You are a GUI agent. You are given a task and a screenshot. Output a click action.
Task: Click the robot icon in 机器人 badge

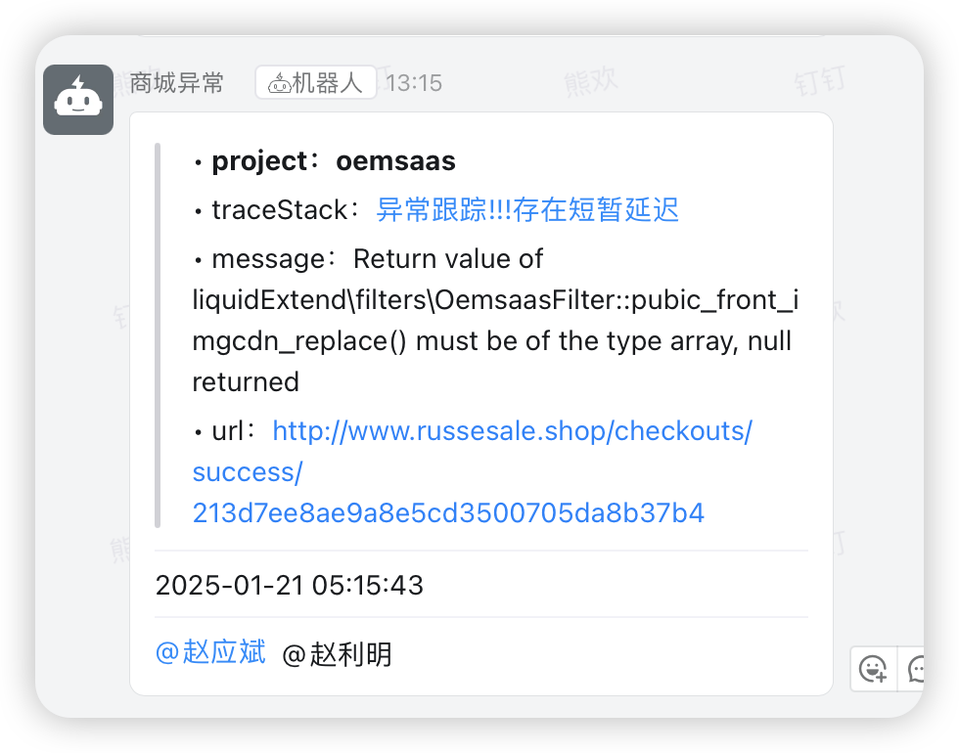coord(278,82)
